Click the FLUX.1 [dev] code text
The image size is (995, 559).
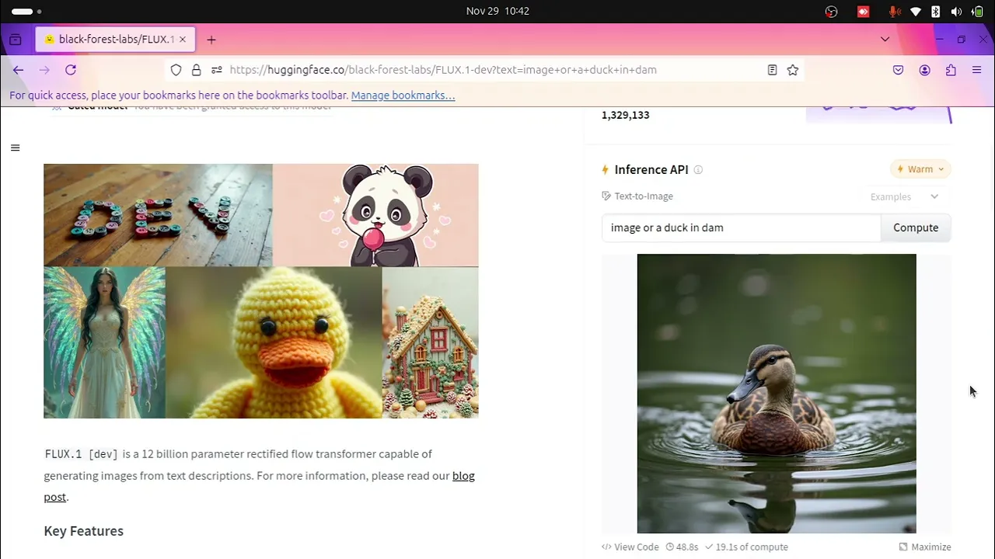click(x=82, y=454)
